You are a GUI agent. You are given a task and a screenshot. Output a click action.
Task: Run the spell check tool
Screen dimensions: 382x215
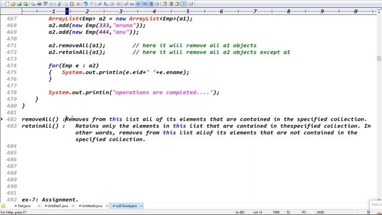tap(45, 4)
